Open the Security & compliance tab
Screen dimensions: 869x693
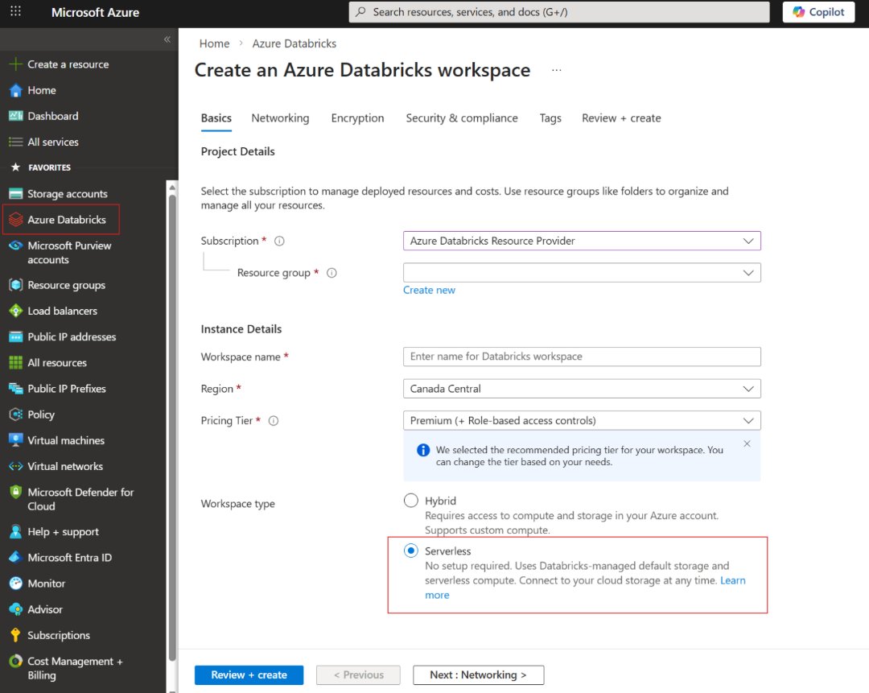point(462,118)
